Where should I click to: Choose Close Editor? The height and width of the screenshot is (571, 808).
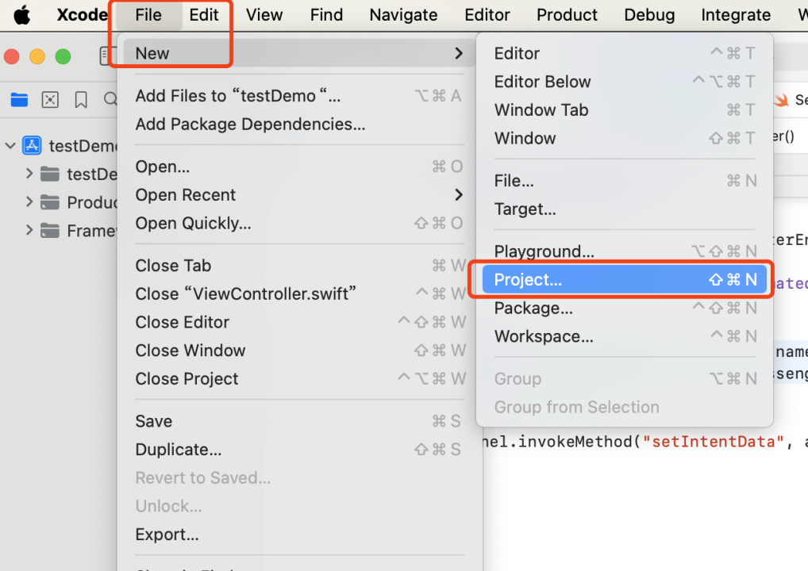(x=298, y=322)
